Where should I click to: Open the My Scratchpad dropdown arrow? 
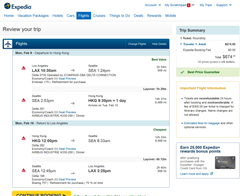tap(193, 5)
